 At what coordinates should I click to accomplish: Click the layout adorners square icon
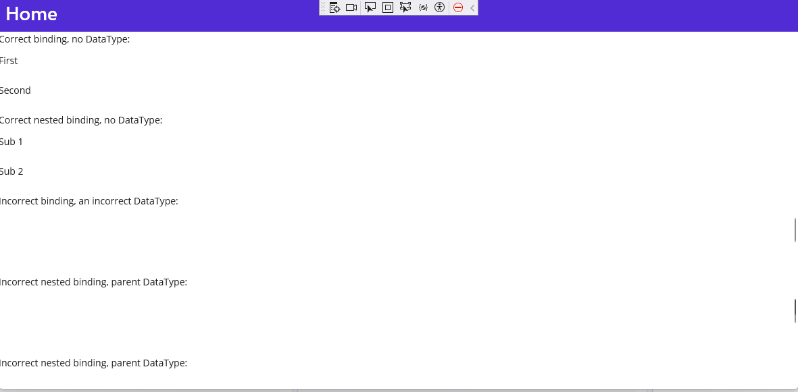[x=387, y=7]
